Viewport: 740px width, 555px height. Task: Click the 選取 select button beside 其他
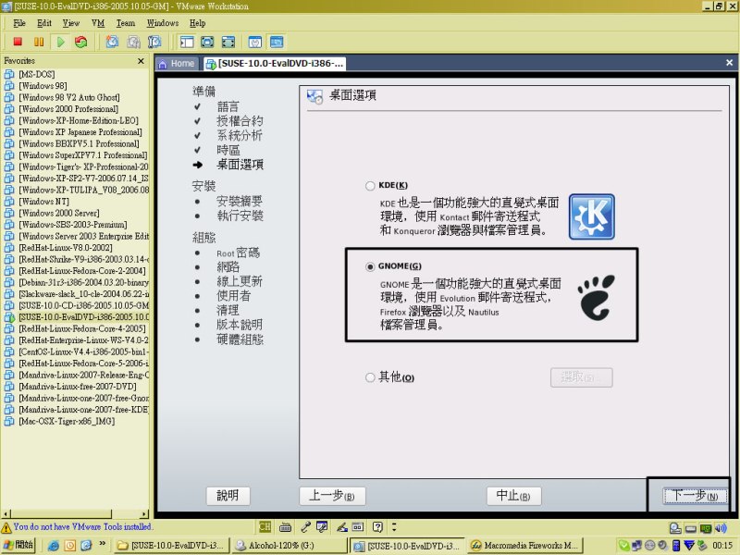tap(582, 377)
